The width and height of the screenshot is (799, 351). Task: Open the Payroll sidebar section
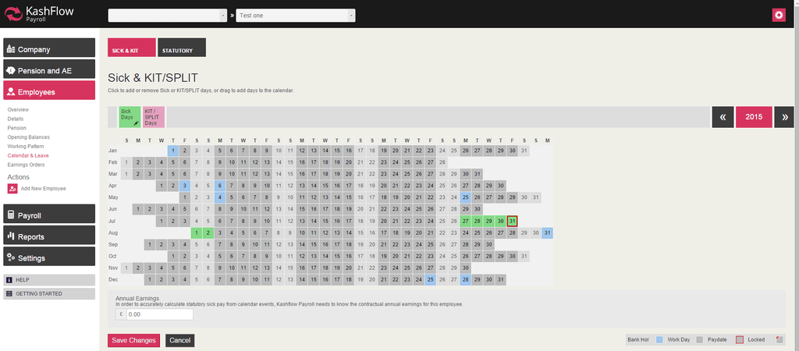(49, 215)
